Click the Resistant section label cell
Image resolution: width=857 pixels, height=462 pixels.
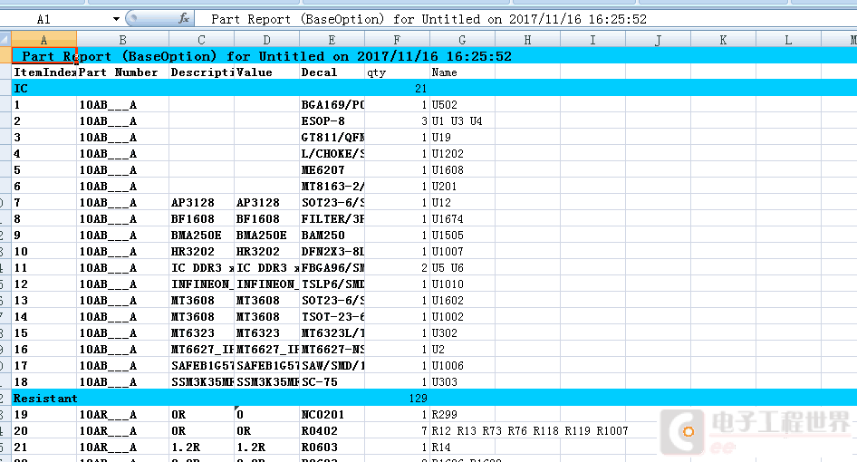(43, 398)
